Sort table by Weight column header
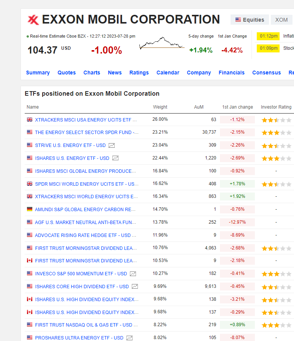This screenshot has width=294, height=341. pyautogui.click(x=160, y=107)
